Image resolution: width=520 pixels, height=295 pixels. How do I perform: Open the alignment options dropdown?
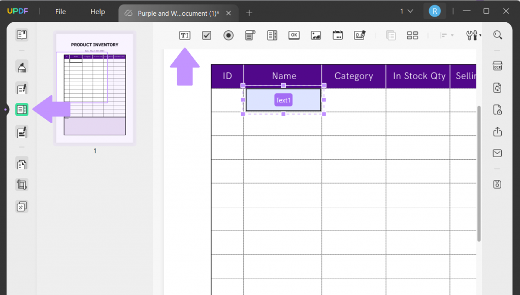tap(452, 35)
